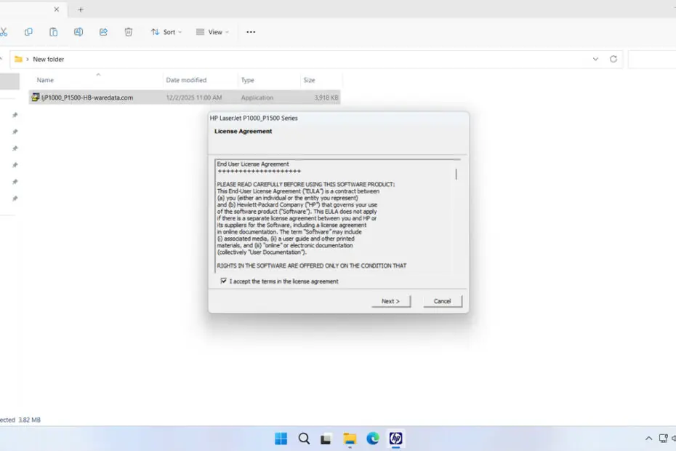
Task: Open the See more toolbar menu
Action: click(x=251, y=32)
